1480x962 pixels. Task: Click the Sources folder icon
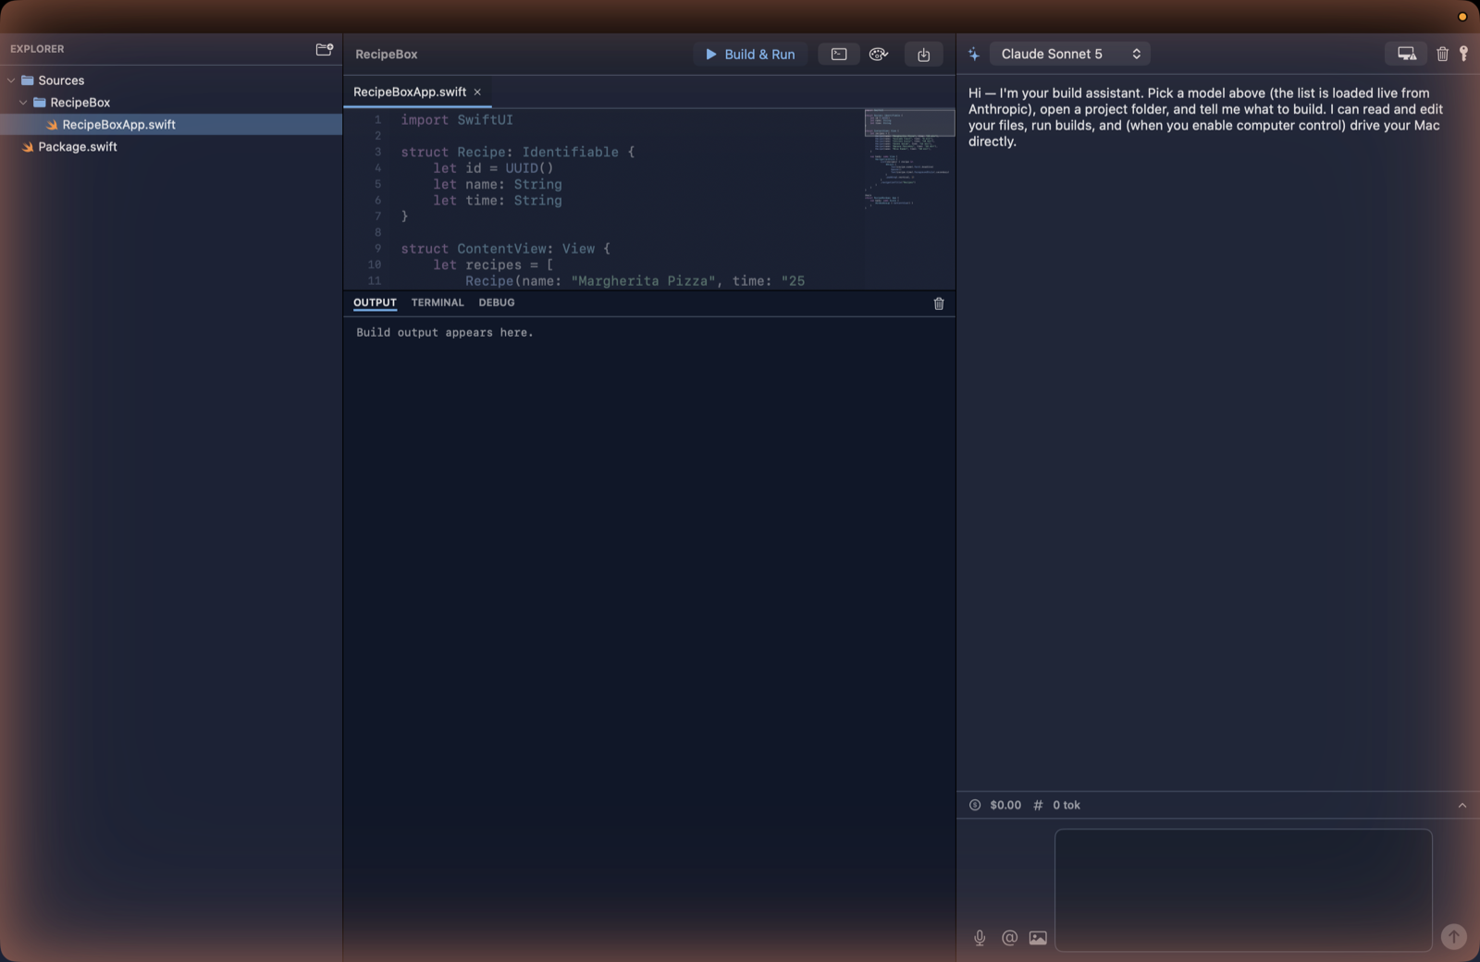point(28,80)
